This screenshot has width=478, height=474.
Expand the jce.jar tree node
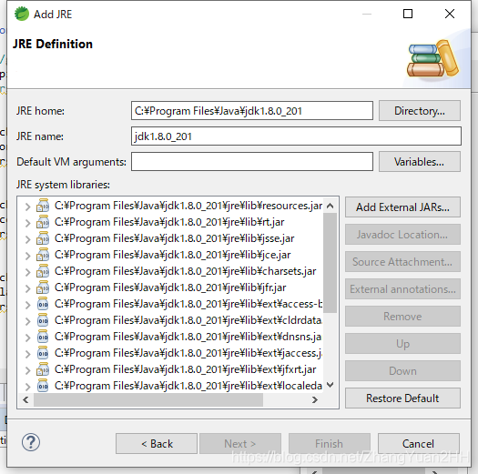pos(27,256)
